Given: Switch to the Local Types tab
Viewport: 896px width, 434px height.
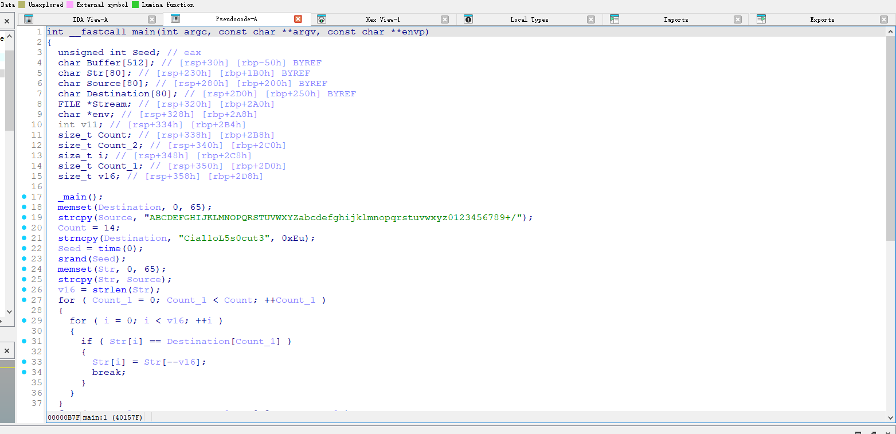Looking at the screenshot, I should coord(529,19).
